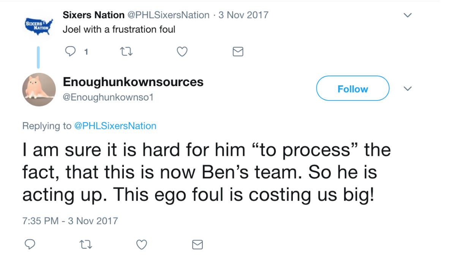Open the Sixers Nation logo avatar
This screenshot has height=267, width=455.
38,26
